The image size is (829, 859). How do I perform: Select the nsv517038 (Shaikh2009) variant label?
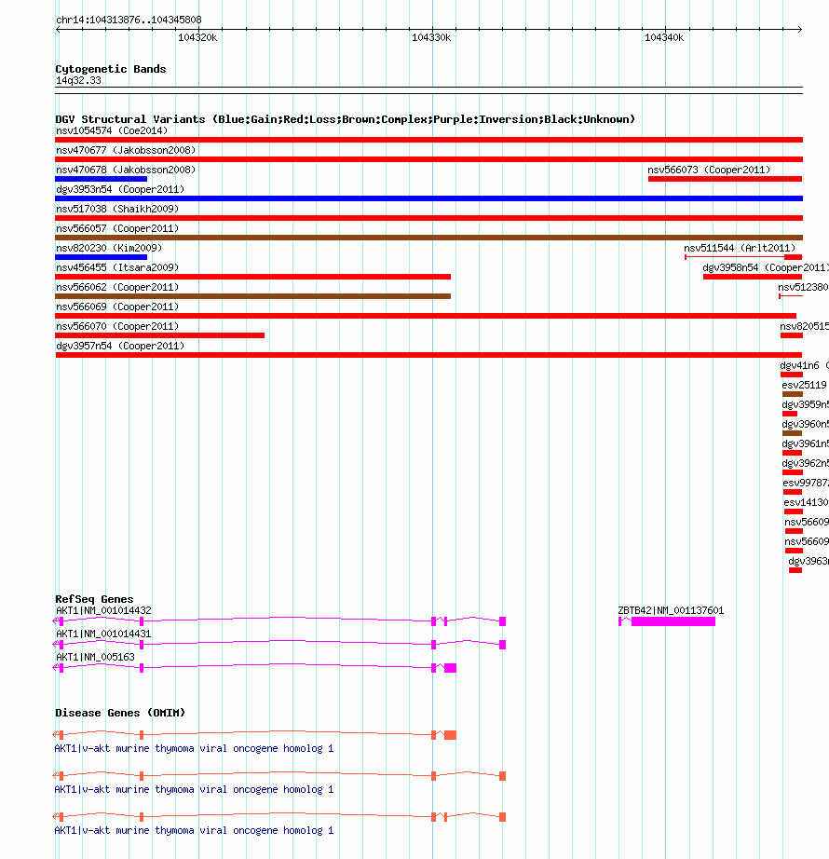click(x=117, y=209)
